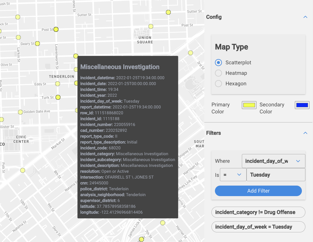Click the topmost incident dot above Larkin St

(18, 17)
